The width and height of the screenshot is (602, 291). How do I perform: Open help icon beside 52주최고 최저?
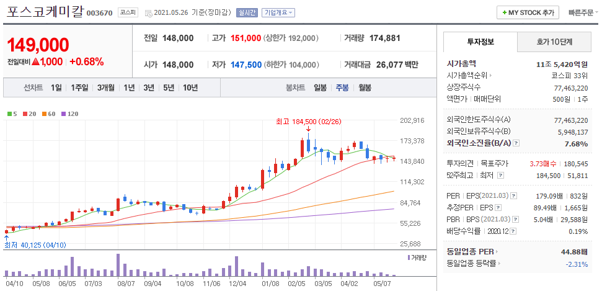click(500, 176)
